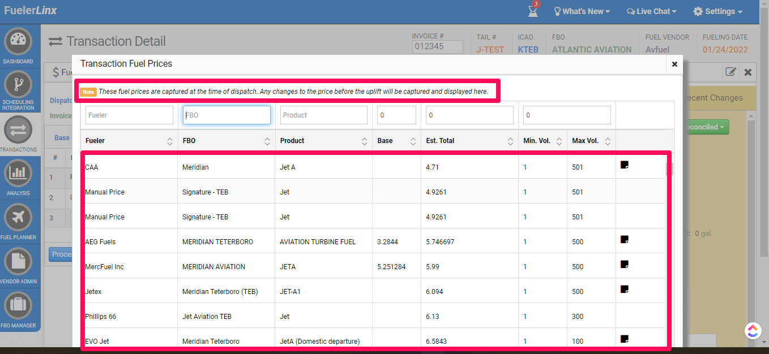This screenshot has height=354, width=769.
Task: Click the Invoice # field showing 012345
Action: click(x=437, y=47)
